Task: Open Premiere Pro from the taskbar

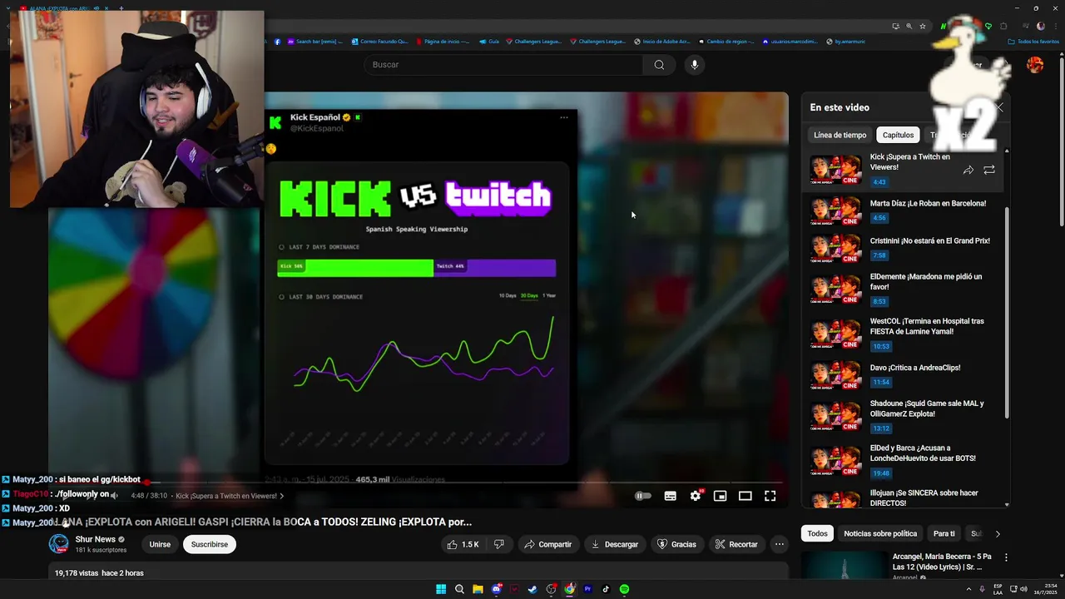Action: coord(587,589)
